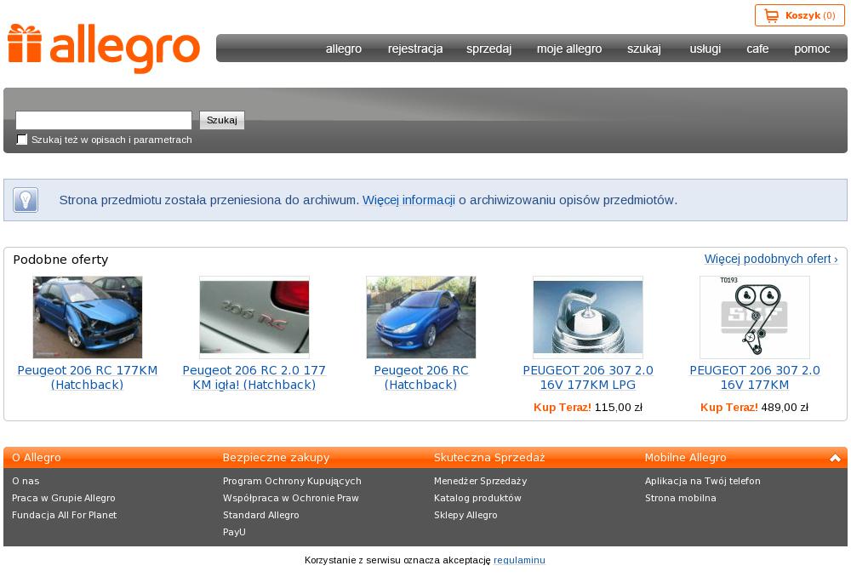
Task: Open 'PEUGEOT 206 307 2.0 16V 177KM LPG' offer
Action: pyautogui.click(x=588, y=377)
